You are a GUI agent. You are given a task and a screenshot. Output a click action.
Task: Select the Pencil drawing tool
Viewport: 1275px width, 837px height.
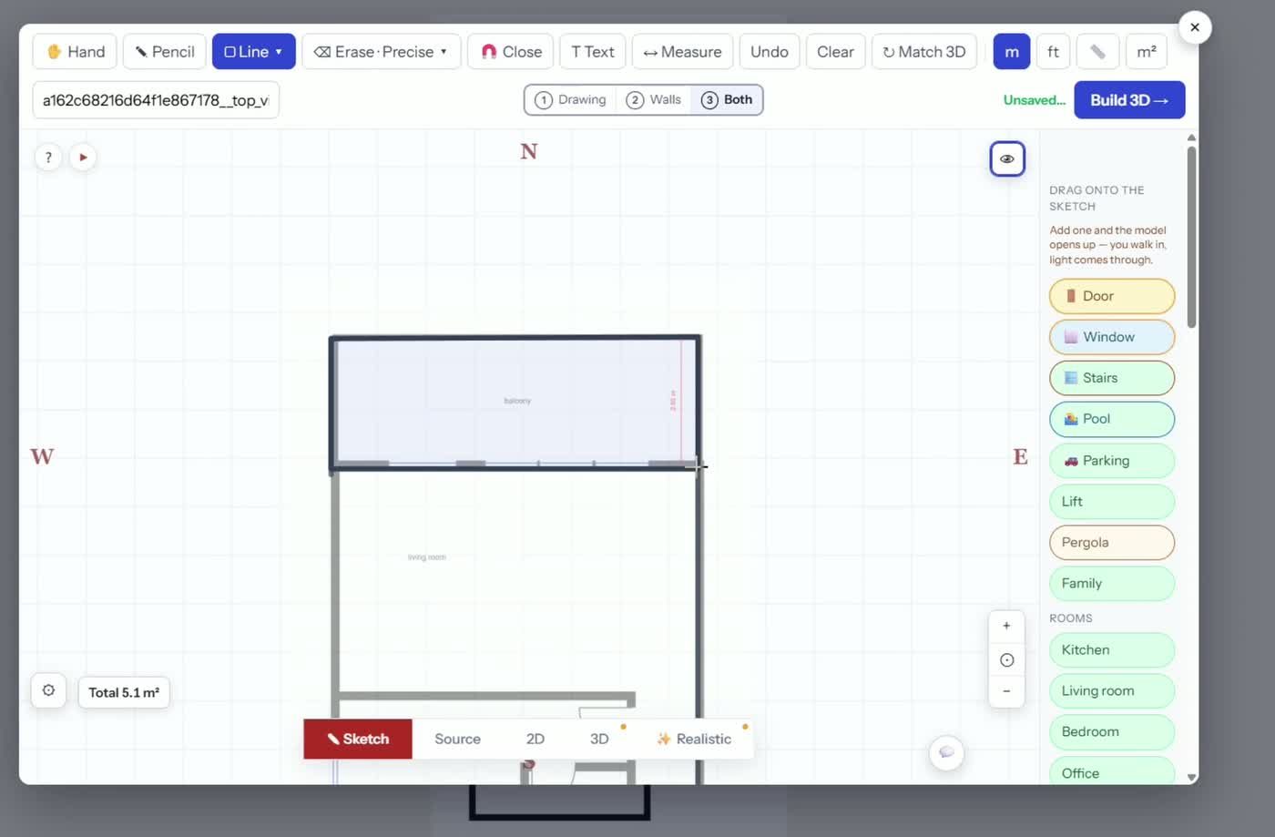165,52
